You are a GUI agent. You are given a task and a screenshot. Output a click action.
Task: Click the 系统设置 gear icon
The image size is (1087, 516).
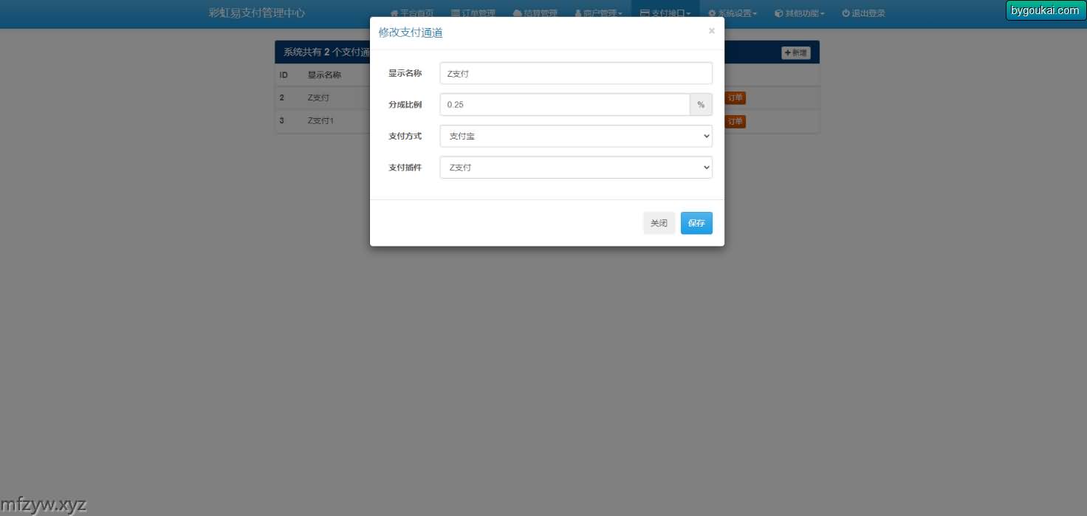point(712,13)
